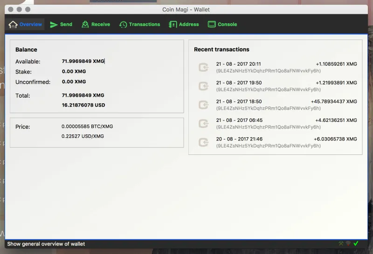Screen dimensions: 373x254
Task: Select the +1.10859261 XMG amount
Action: pyautogui.click(x=336, y=64)
